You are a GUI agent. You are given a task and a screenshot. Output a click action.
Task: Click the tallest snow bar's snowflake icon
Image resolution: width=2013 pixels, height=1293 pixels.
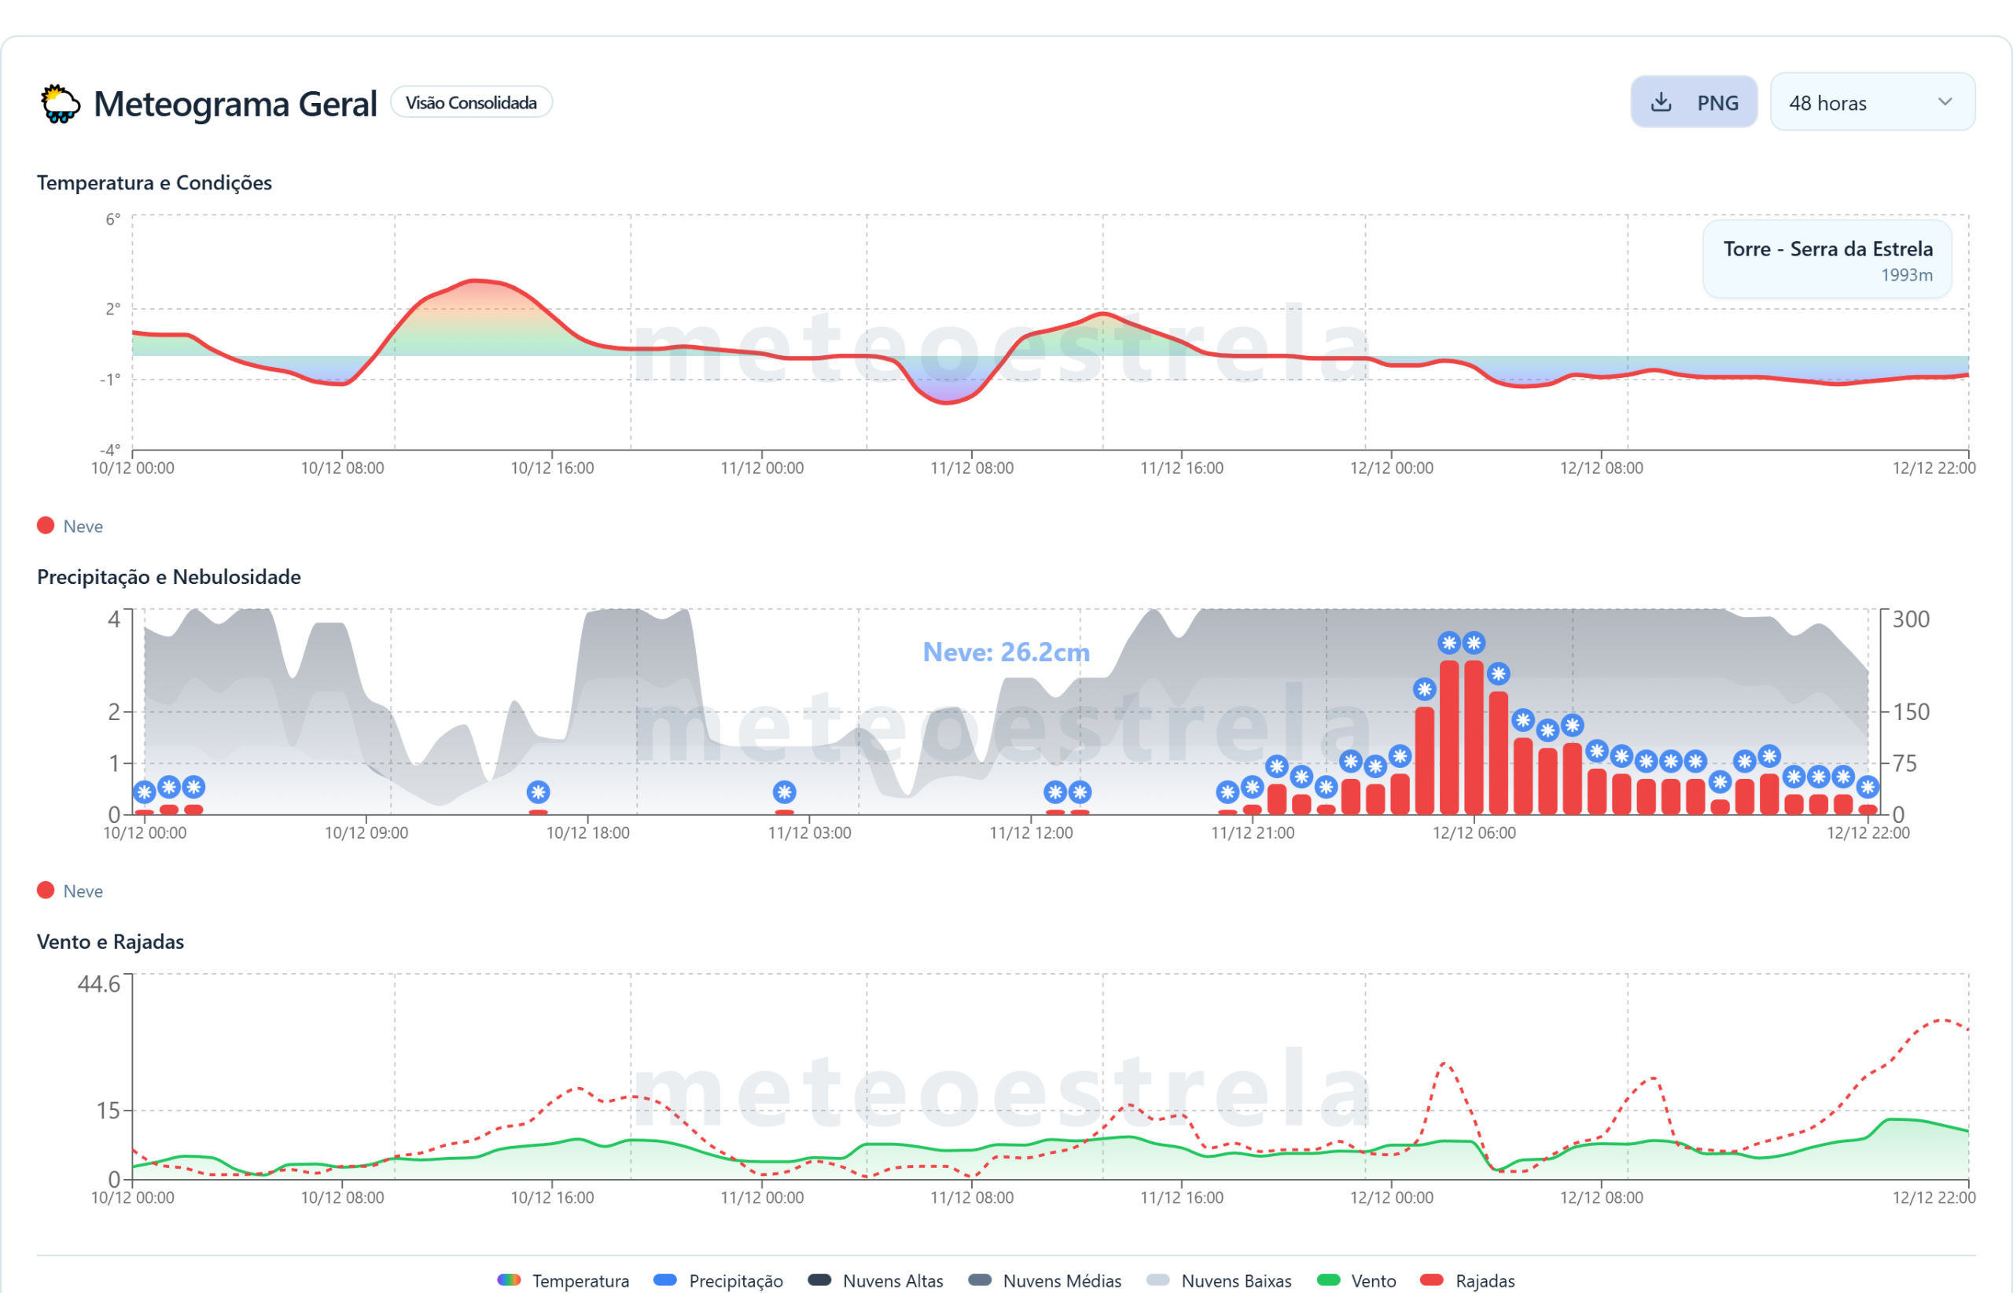(x=1448, y=643)
